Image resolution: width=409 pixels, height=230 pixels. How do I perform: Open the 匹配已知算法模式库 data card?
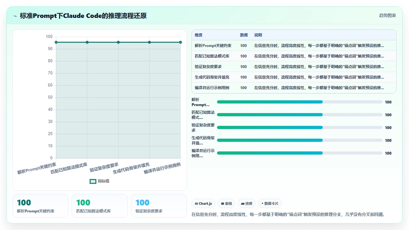100,206
